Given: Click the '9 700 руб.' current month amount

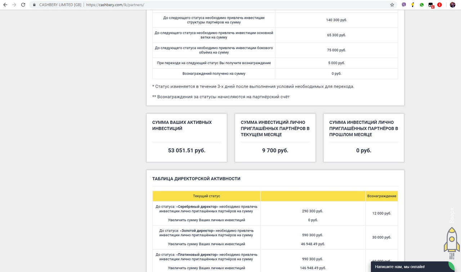Looking at the screenshot, I should coord(275,151).
